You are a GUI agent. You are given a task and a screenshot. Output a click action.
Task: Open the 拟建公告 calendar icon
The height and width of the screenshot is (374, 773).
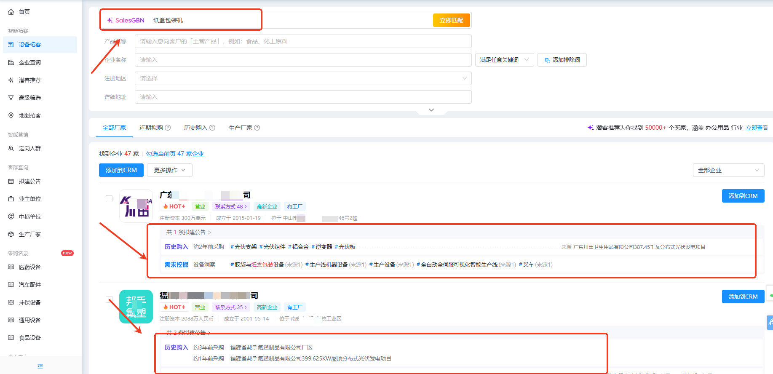(11, 181)
